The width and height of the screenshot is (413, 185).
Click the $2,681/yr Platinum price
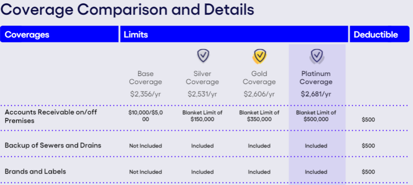[x=316, y=94]
